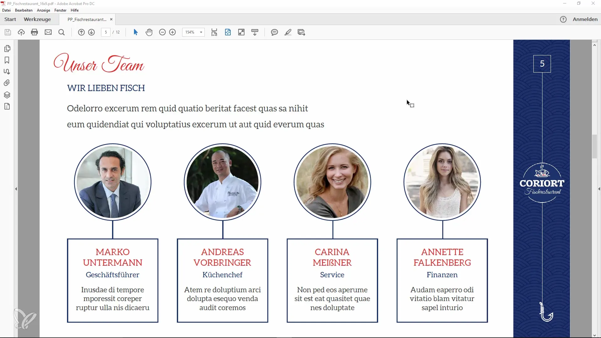
Task: Select the arrow selection tool
Action: (x=136, y=32)
